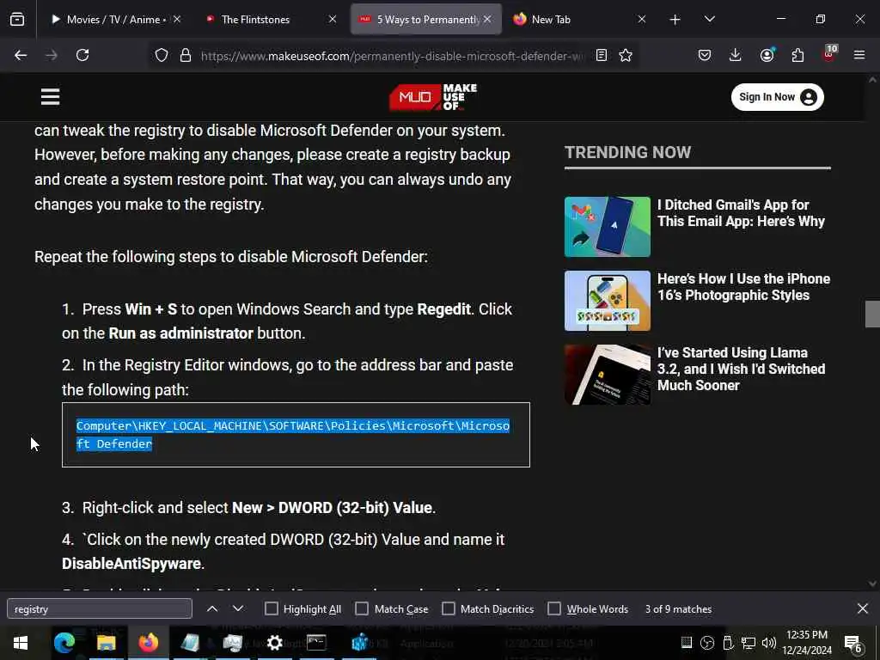
Task: Jump to previous find match arrow
Action: tap(212, 608)
